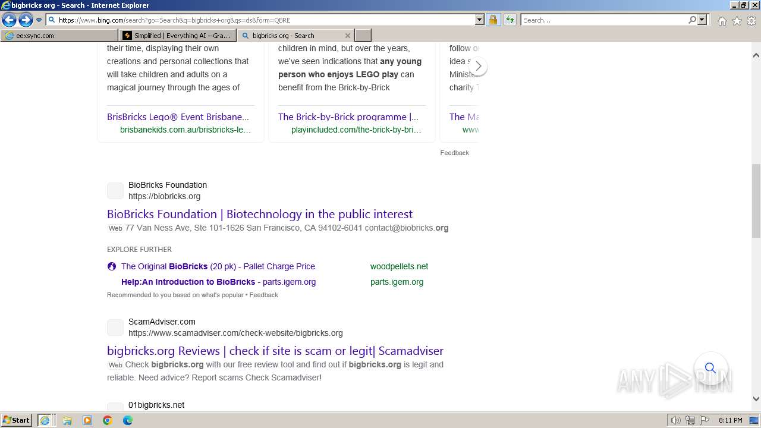Click Feedback beside Recommended to you
Viewport: 761px width, 428px height.
point(264,295)
